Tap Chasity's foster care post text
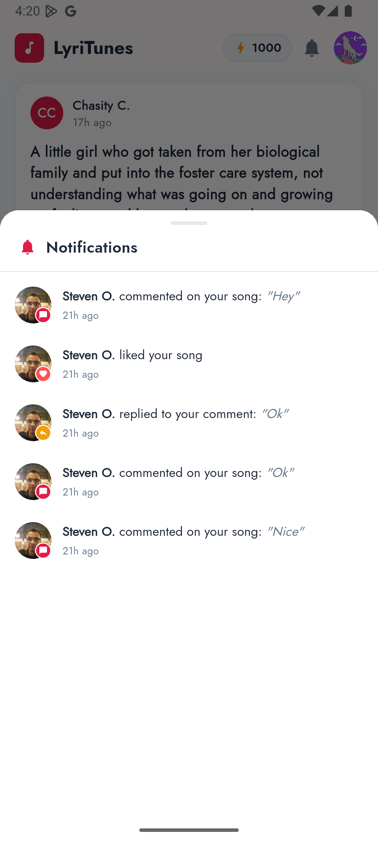This screenshot has width=378, height=841. pos(182,173)
